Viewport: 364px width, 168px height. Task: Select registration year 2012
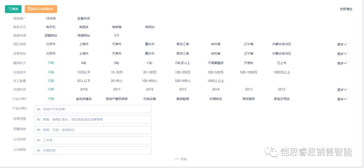[281, 89]
